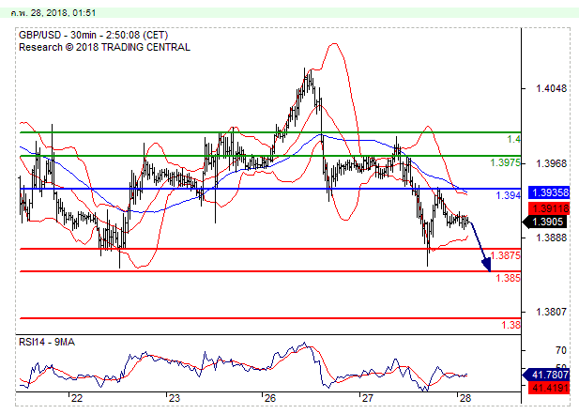Click date 26 on the time axis
The height and width of the screenshot is (414, 579).
[x=268, y=398]
